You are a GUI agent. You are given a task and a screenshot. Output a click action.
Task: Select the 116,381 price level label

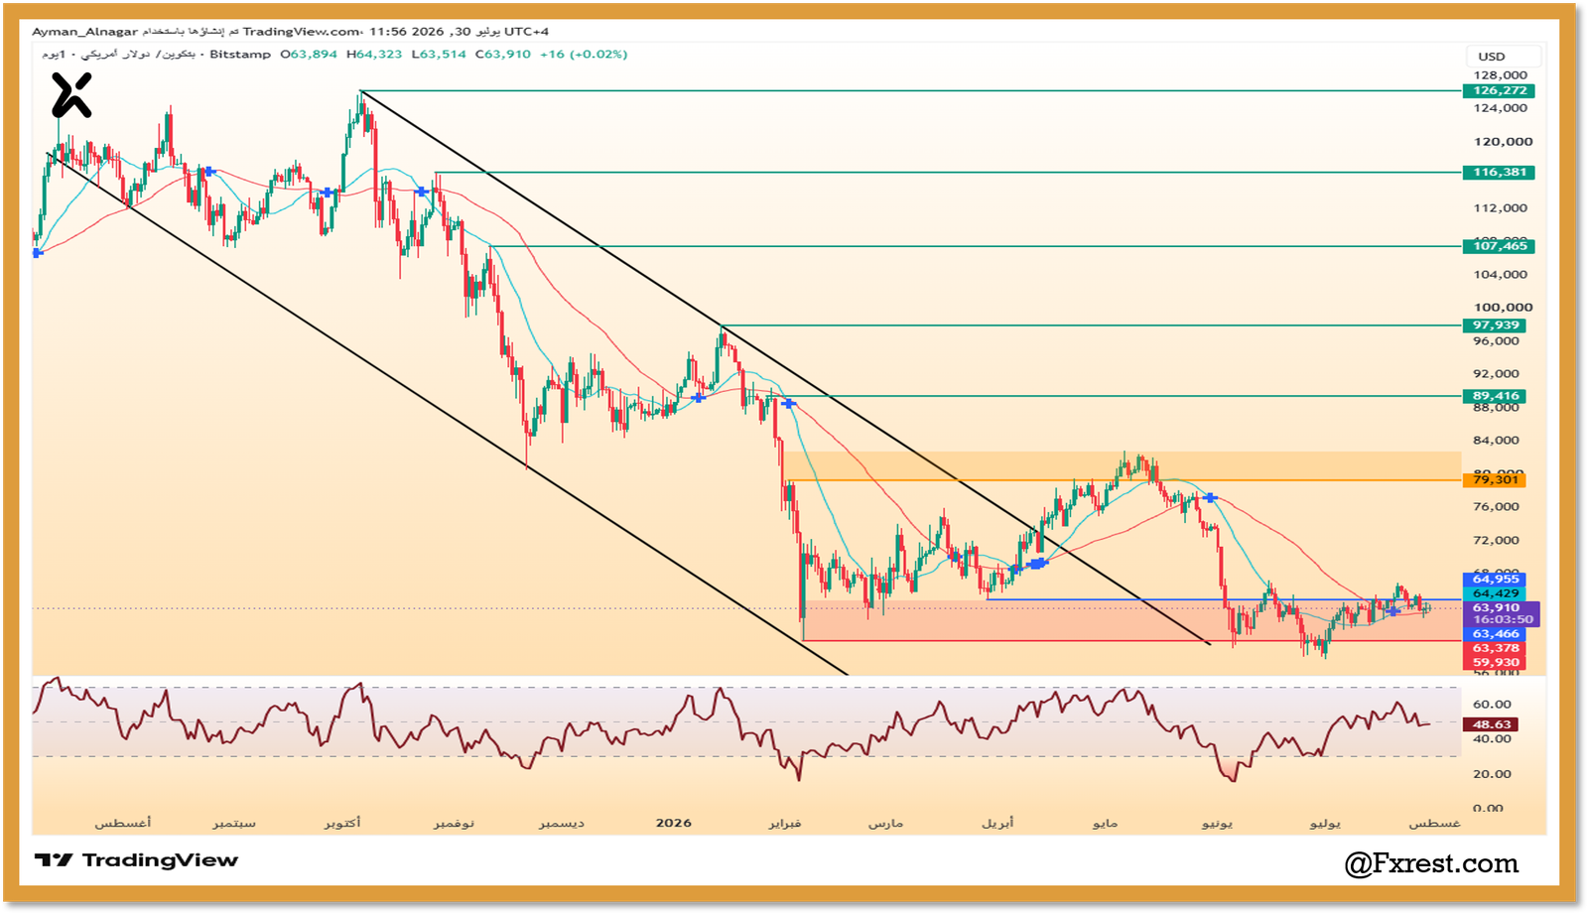(x=1499, y=173)
